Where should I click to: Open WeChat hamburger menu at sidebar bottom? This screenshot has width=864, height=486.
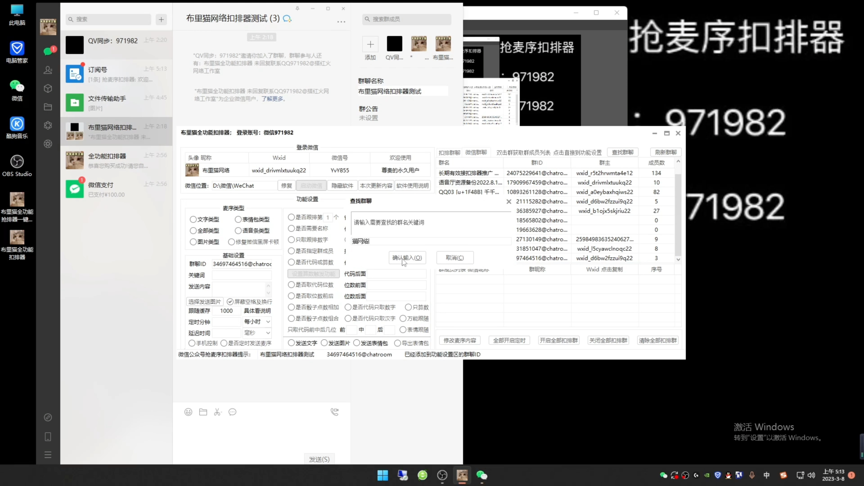tap(48, 455)
